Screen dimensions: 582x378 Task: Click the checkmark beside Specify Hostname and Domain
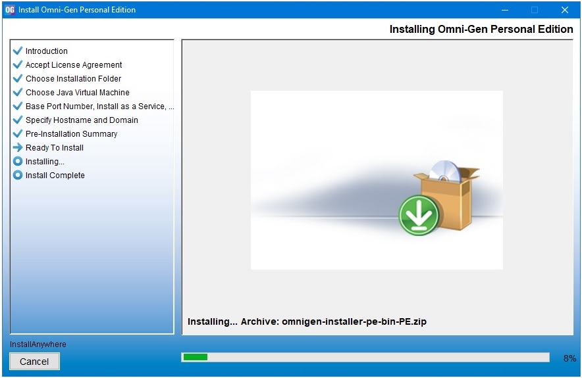[x=17, y=120]
